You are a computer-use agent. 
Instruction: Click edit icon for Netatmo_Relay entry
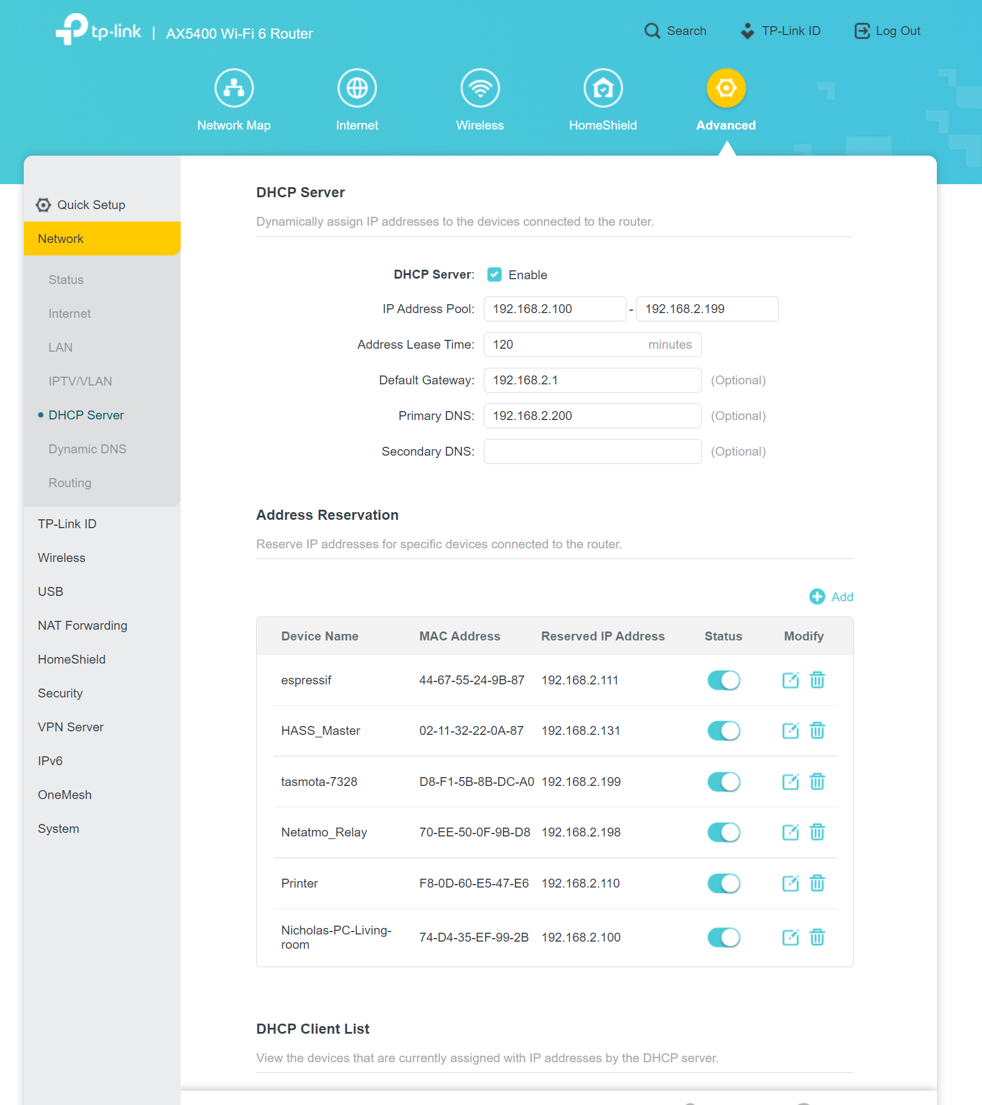[790, 832]
